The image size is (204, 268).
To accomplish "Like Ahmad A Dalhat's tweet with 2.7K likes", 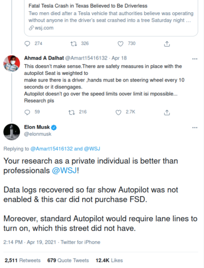I will coord(119,112).
